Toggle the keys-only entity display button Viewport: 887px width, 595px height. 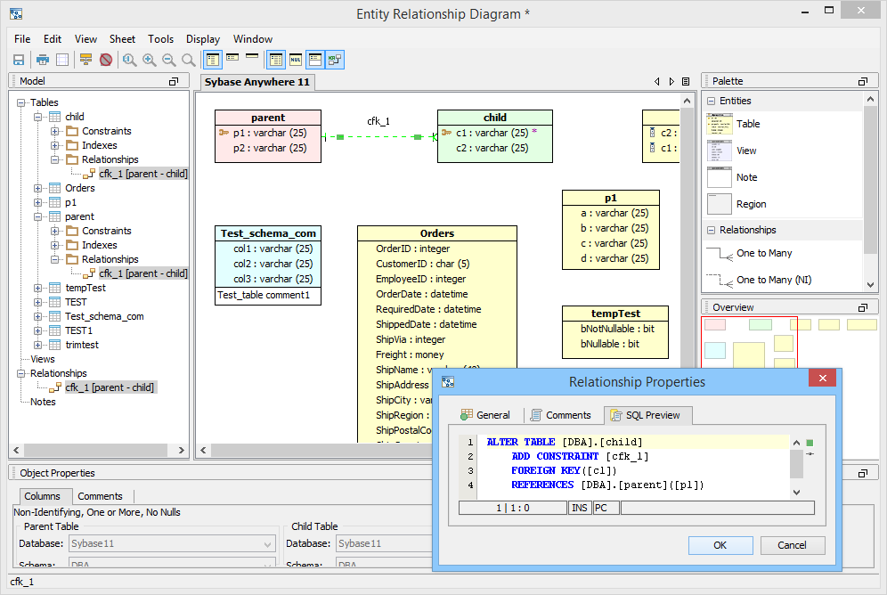click(232, 58)
